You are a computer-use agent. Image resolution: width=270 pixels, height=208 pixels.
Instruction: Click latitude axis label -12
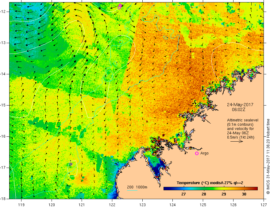[x=3, y=12]
